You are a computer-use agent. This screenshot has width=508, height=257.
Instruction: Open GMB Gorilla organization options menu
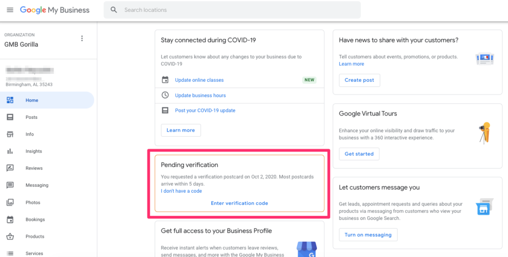tap(82, 39)
